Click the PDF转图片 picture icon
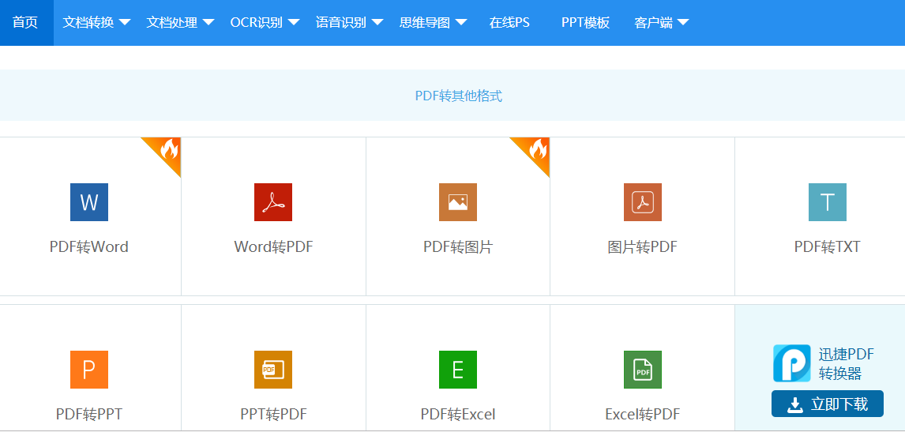 (x=458, y=202)
